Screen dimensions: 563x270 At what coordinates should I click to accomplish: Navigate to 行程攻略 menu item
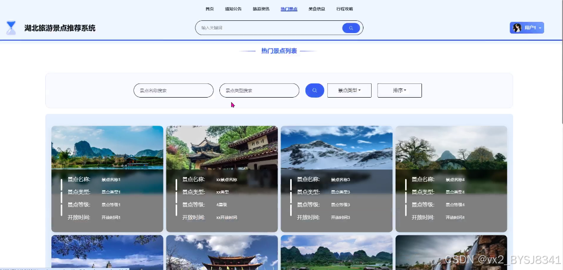(x=345, y=9)
